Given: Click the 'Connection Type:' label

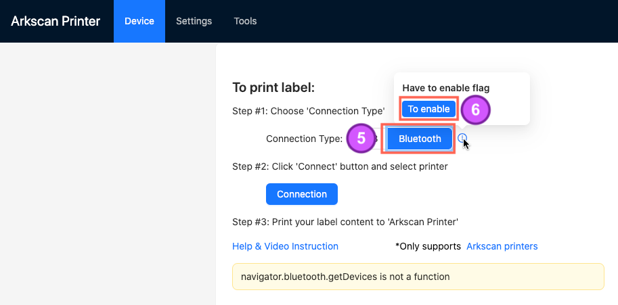Looking at the screenshot, I should [x=305, y=139].
